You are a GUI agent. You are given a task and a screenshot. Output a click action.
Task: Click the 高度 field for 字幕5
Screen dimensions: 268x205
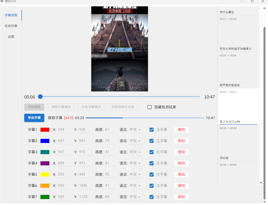point(110,175)
